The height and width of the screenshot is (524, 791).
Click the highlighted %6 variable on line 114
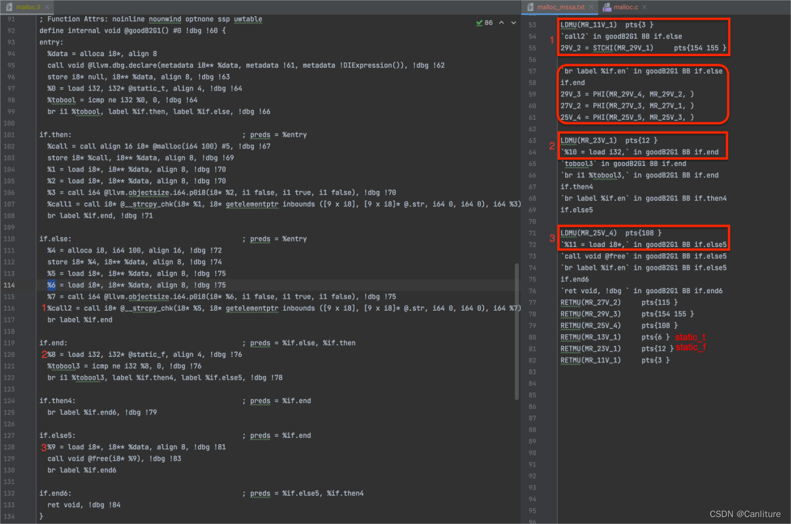(x=51, y=285)
